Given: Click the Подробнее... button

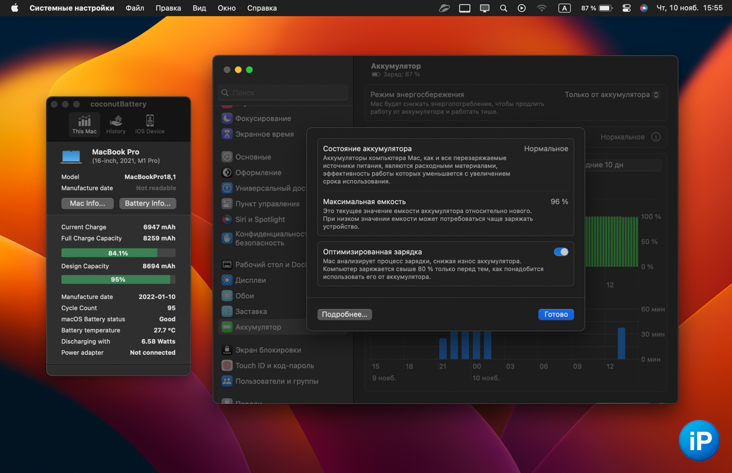Looking at the screenshot, I should pos(344,315).
